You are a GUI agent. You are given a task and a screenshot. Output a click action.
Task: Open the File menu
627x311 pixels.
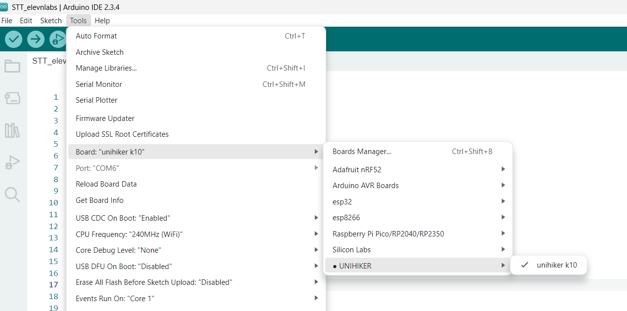pyautogui.click(x=6, y=21)
